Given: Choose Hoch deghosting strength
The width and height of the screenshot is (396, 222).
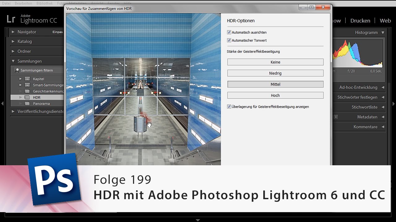Looking at the screenshot, I should pyautogui.click(x=275, y=96).
